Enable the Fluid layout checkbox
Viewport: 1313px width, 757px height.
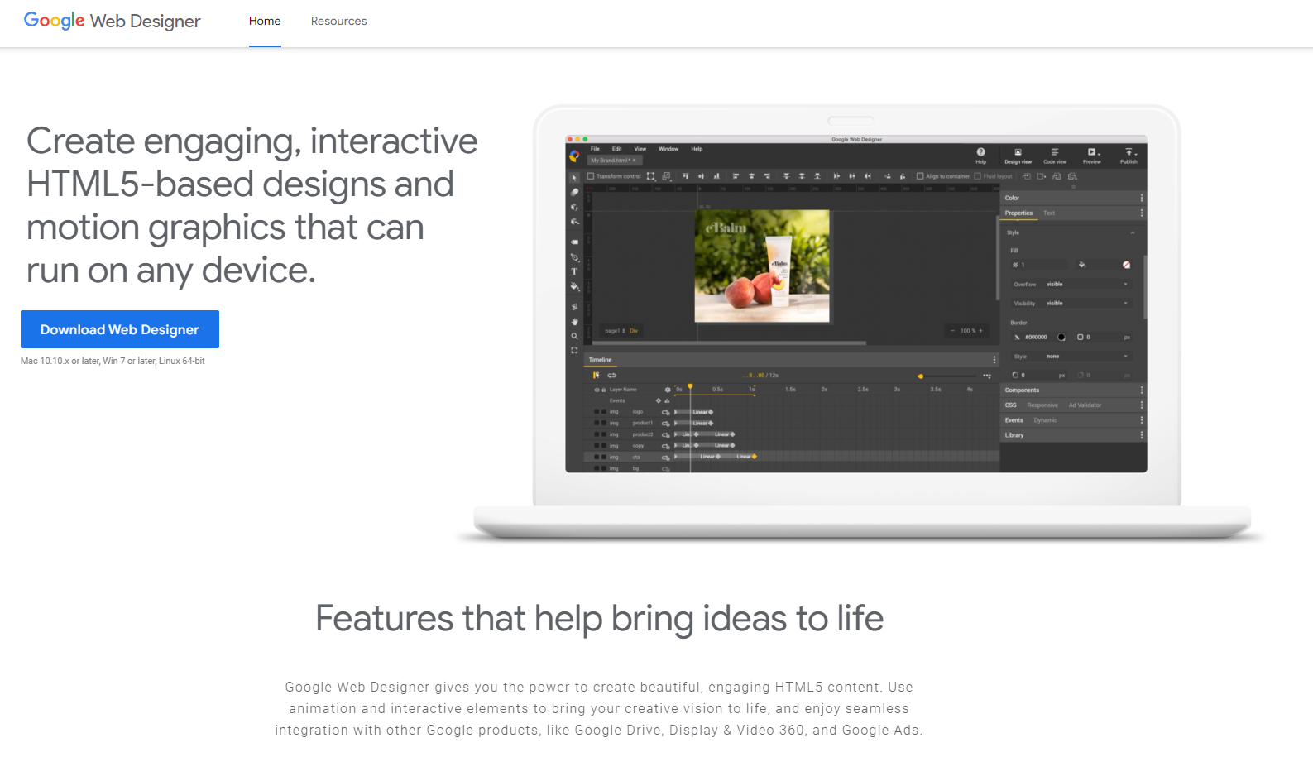[978, 176]
